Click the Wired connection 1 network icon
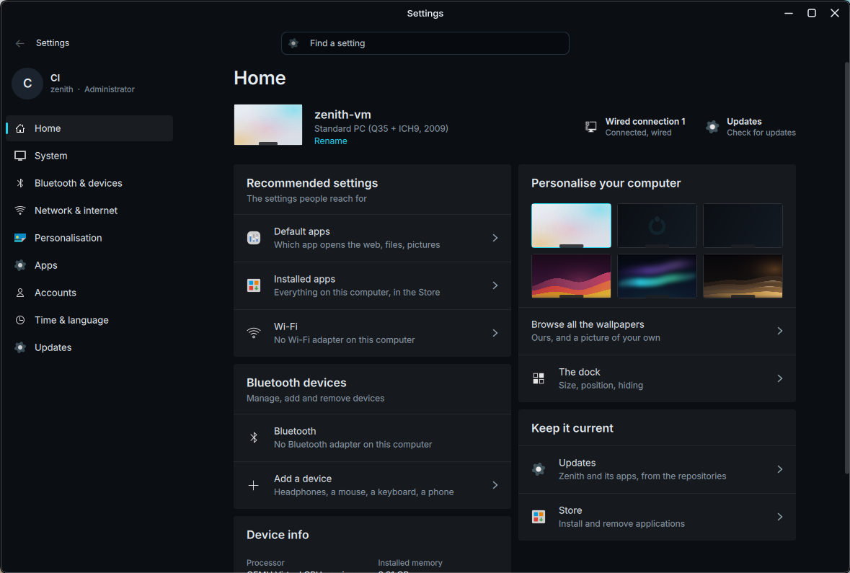The image size is (850, 573). [591, 127]
